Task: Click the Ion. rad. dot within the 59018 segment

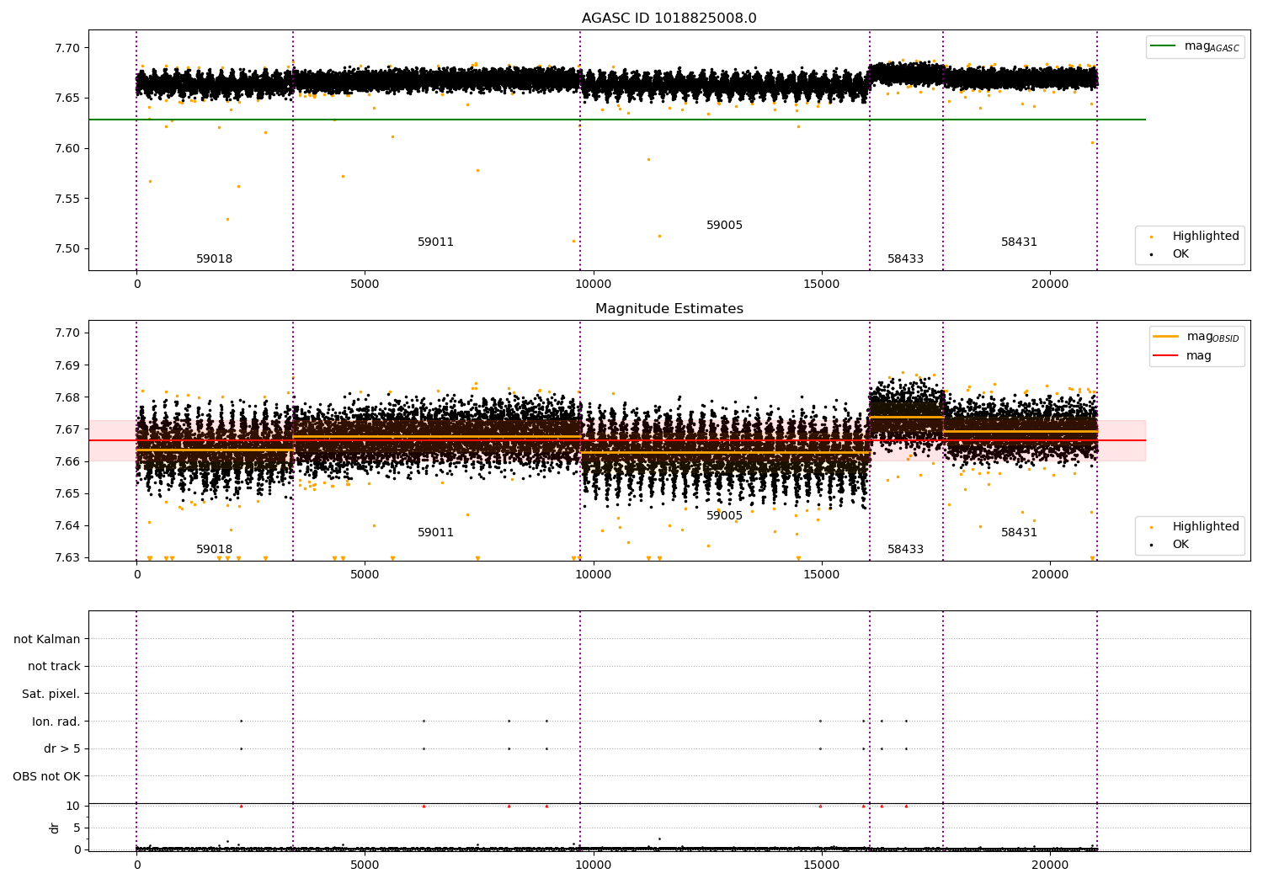Action: click(x=241, y=721)
